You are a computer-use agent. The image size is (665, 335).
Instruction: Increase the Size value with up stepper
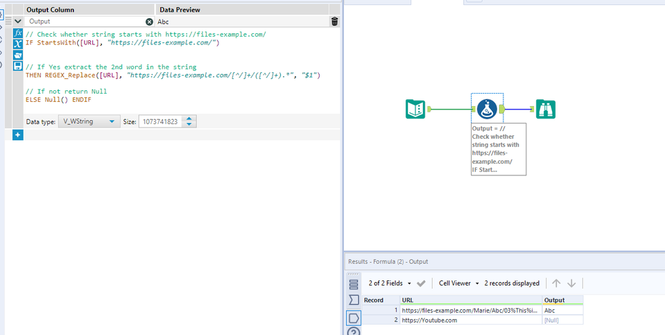click(189, 119)
